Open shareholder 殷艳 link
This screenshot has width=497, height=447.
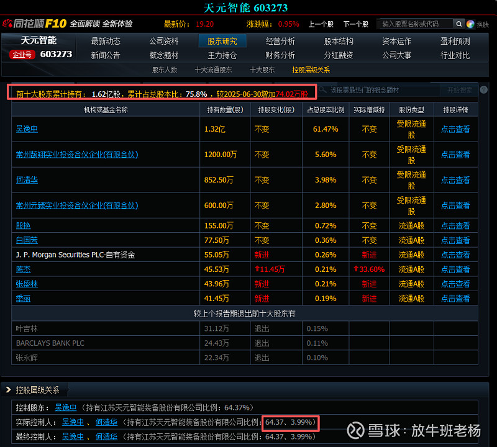(x=23, y=225)
